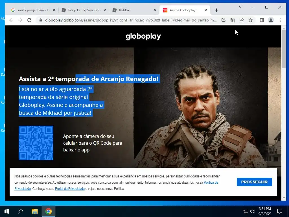Image resolution: width=289 pixels, height=217 pixels.
Task: Close the Poop Eating Simulator tab
Action: [x=105, y=10]
